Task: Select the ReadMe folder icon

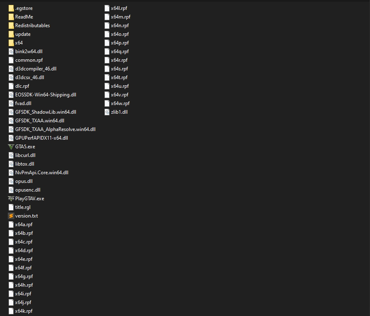Action: (x=11, y=17)
